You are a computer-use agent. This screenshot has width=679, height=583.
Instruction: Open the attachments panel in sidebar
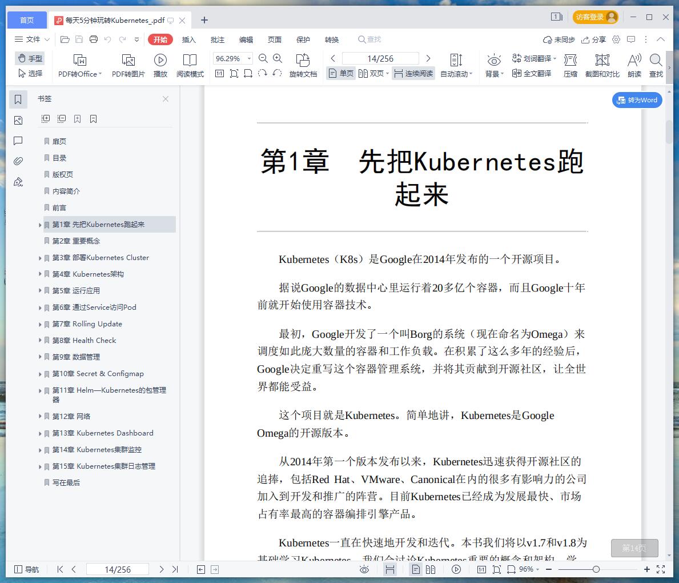18,161
